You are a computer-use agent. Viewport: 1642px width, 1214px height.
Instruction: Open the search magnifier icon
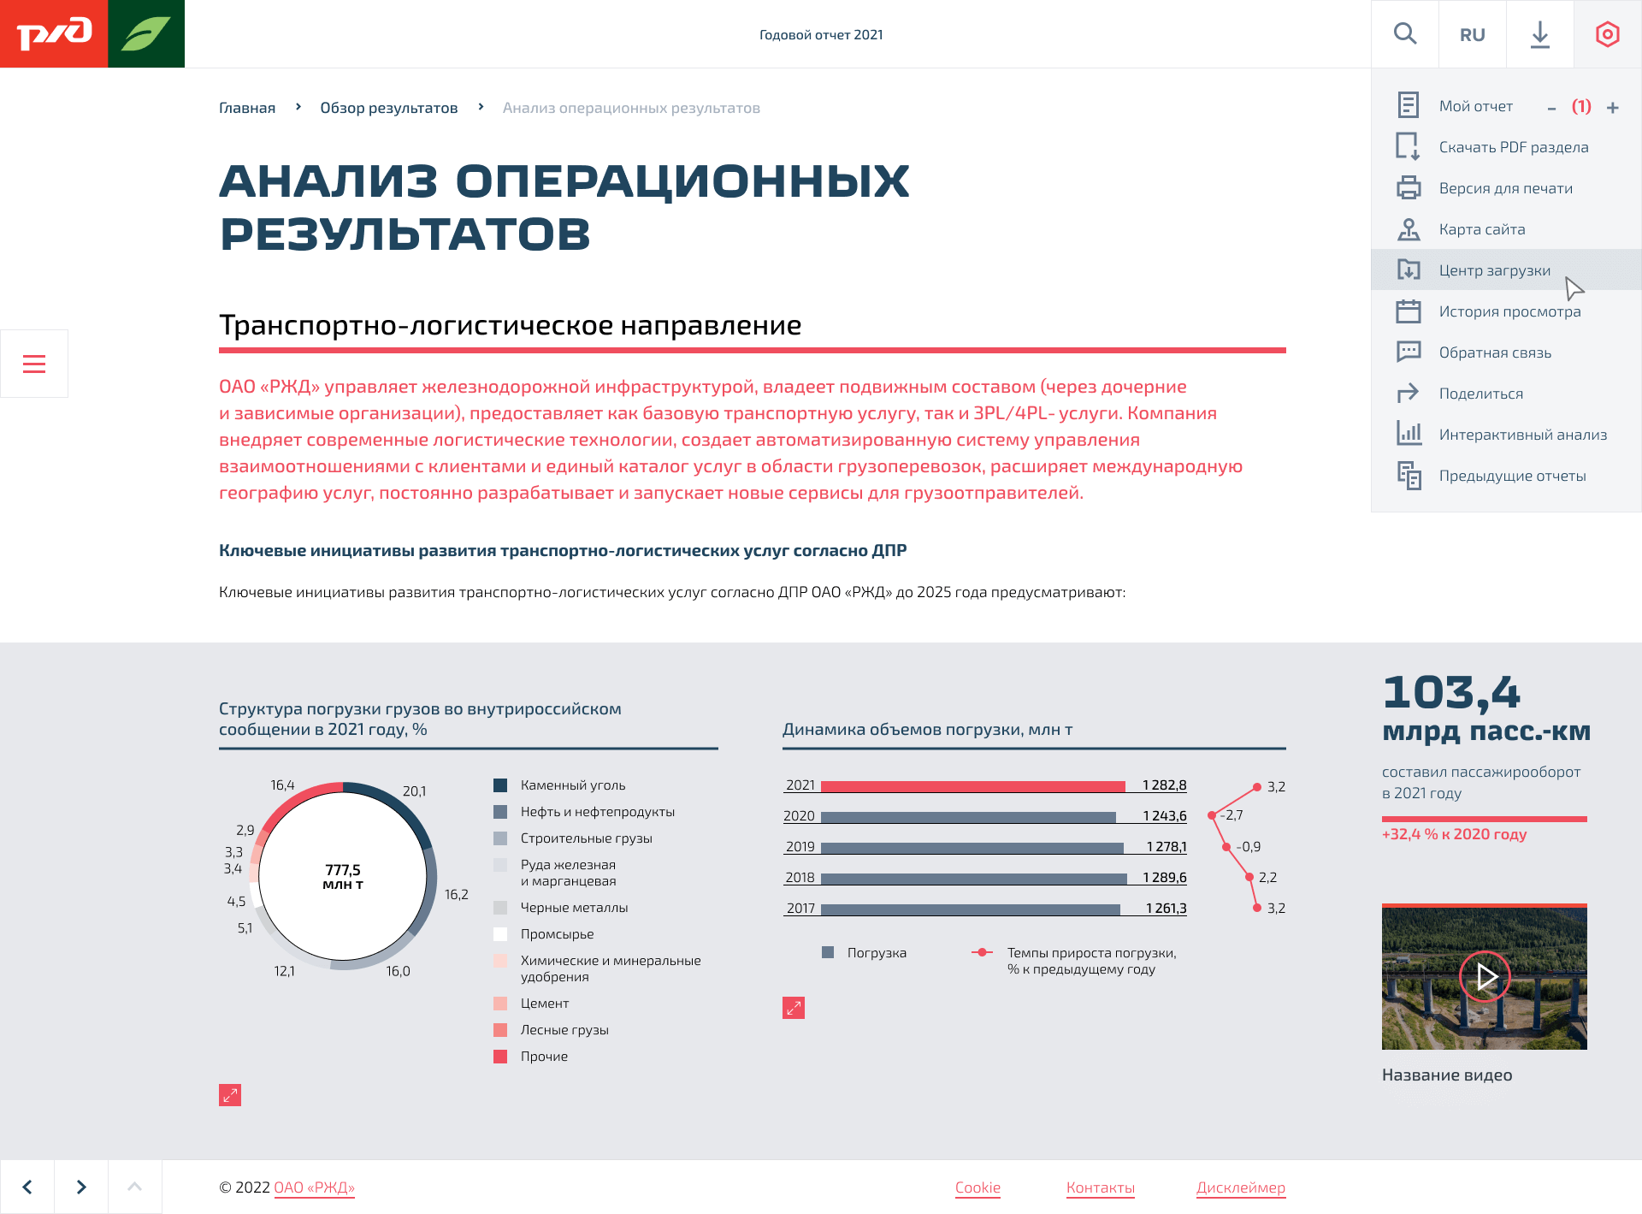click(1405, 34)
